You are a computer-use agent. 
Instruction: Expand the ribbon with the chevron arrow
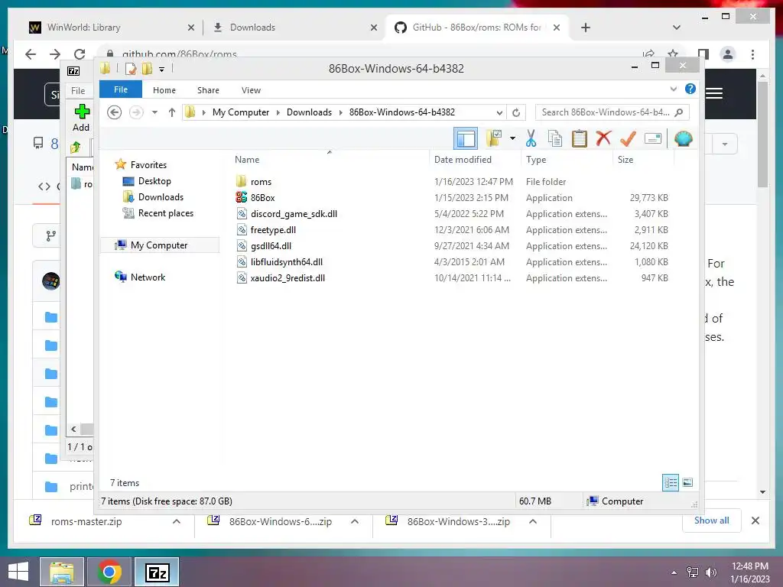point(674,89)
